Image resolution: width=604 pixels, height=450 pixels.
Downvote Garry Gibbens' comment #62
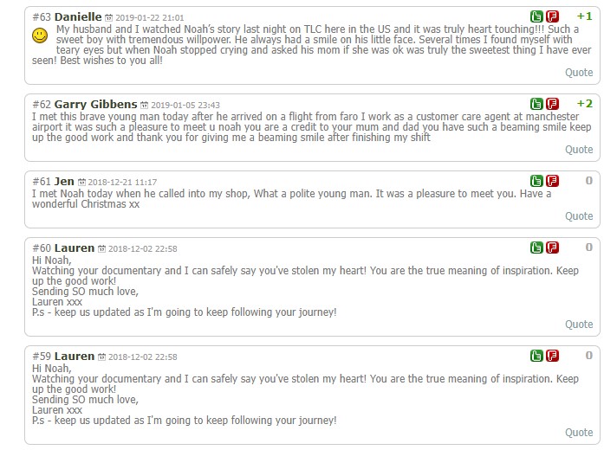click(x=552, y=104)
